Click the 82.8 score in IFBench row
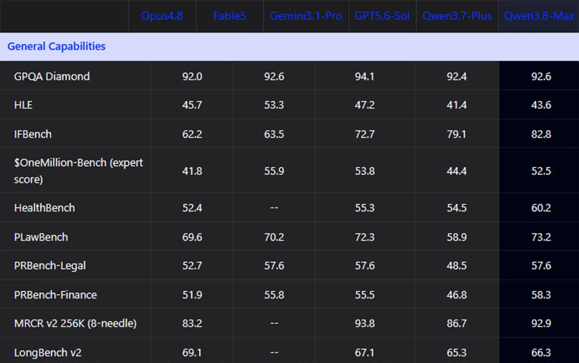 pos(541,134)
